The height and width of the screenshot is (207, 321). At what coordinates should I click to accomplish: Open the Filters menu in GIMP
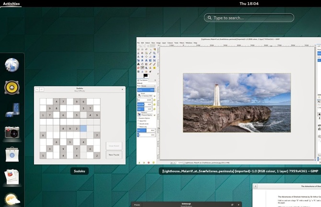(182, 43)
